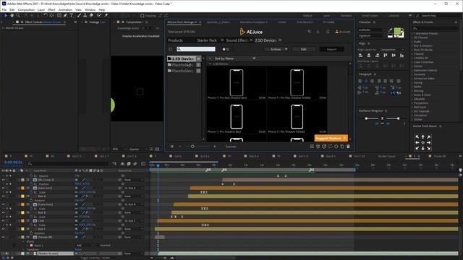Click the AEJuice search input field
The width and height of the screenshot is (463, 260).
[196, 49]
